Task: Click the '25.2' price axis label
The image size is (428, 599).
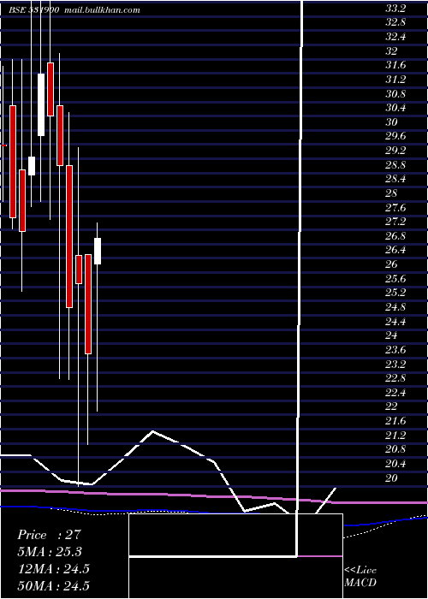Action: pos(395,293)
